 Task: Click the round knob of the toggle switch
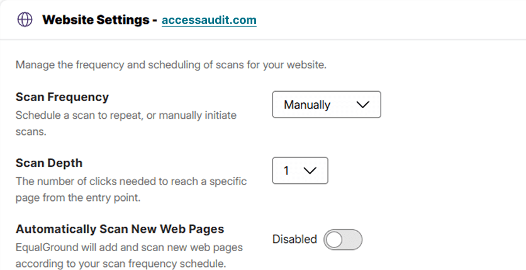point(334,239)
